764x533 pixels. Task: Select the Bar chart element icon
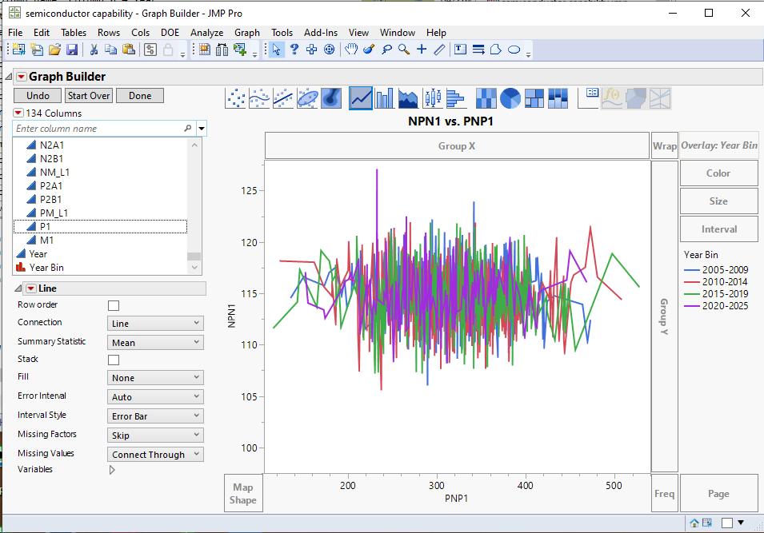[385, 97]
